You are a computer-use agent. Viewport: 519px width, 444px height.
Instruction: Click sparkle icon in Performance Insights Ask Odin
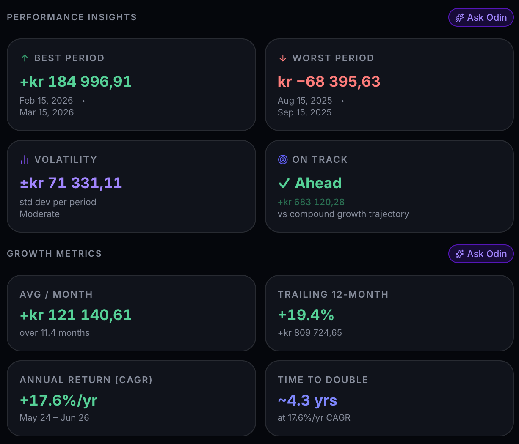click(459, 18)
